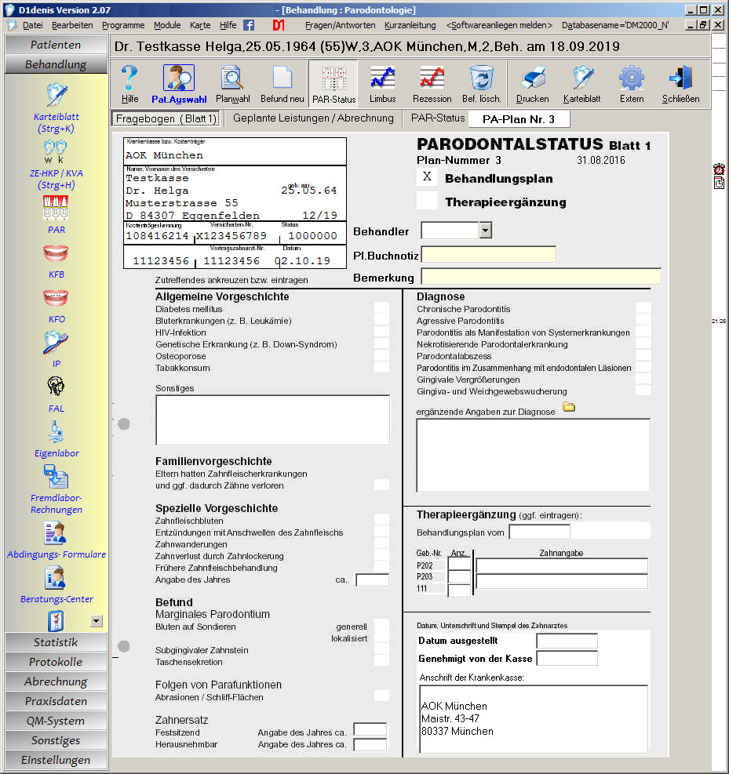The height and width of the screenshot is (774, 729).
Task: Open the Karte menu
Action: pos(200,25)
